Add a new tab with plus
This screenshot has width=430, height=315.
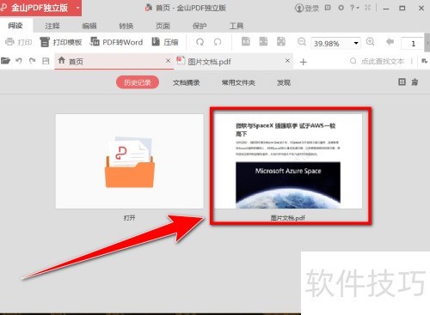[x=303, y=62]
